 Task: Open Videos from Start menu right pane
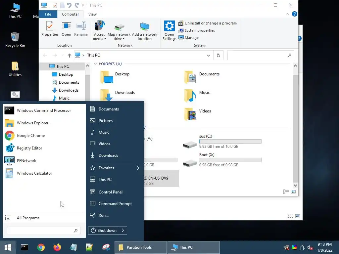100,144
